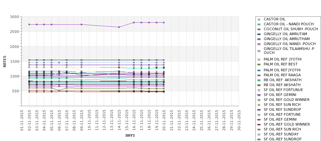Click the DAYS x-axis title
The image size is (321, 141).
tap(130, 135)
